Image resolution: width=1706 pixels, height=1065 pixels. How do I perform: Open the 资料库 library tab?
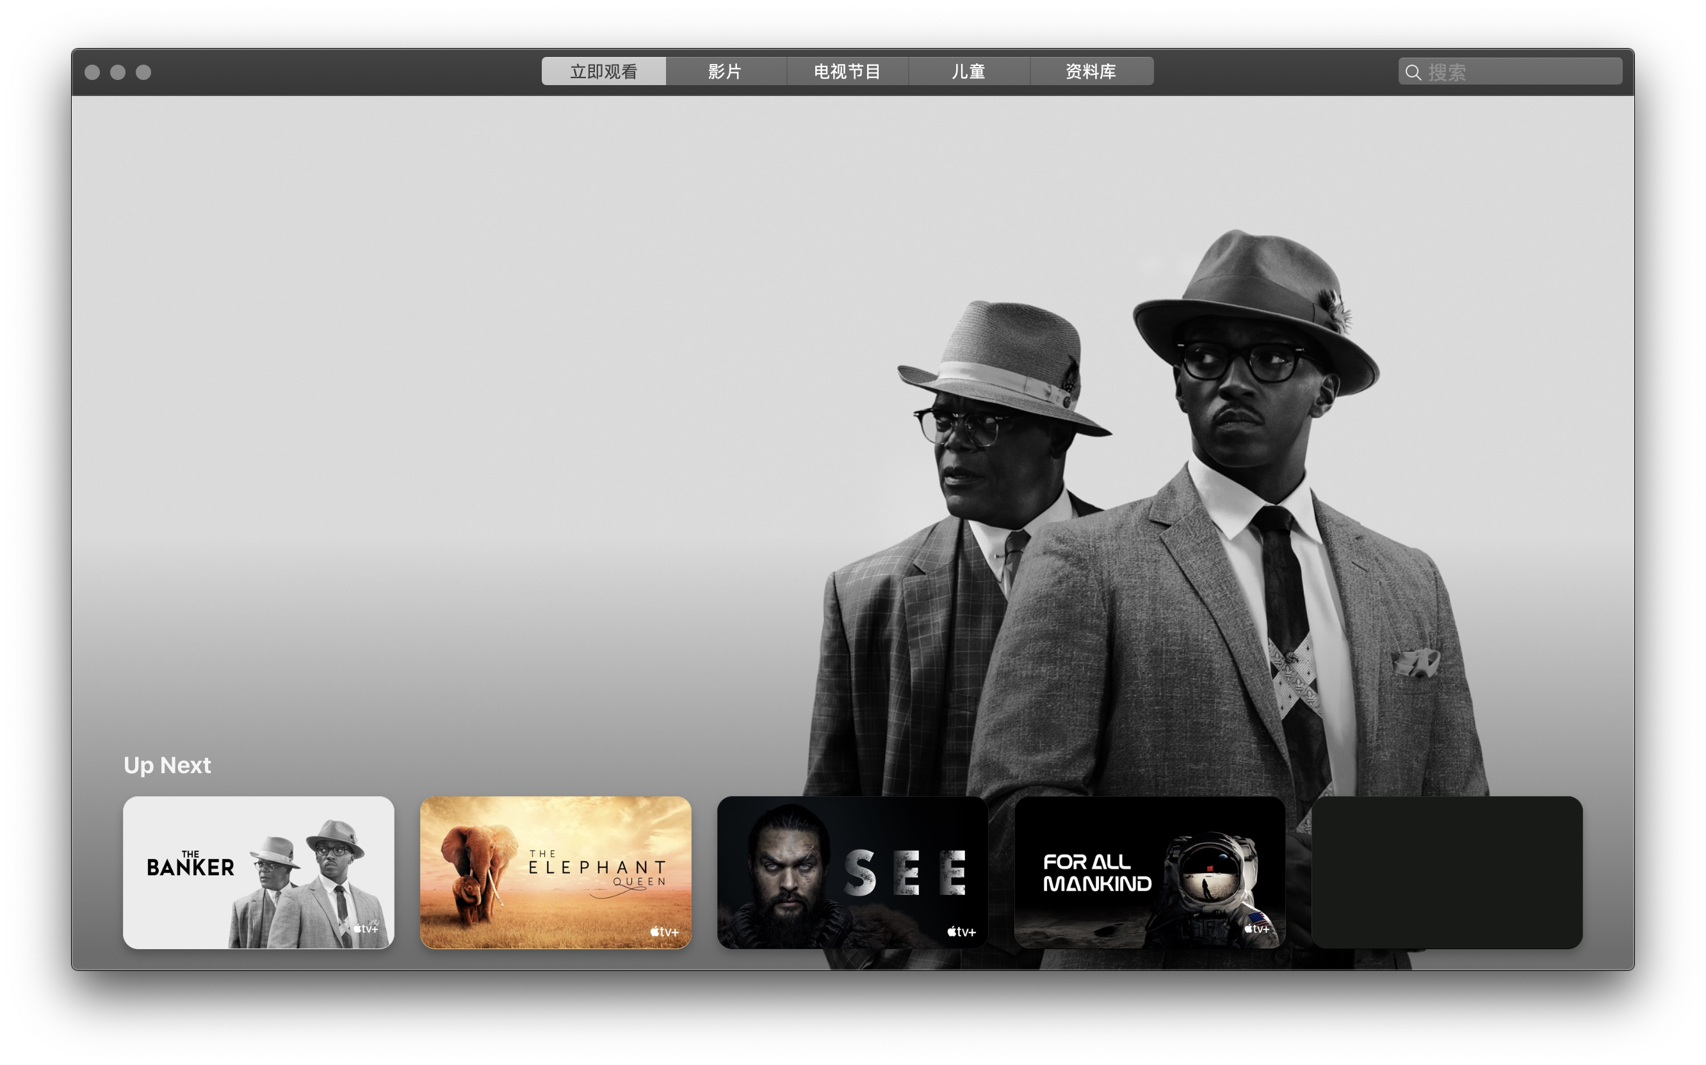1091,71
